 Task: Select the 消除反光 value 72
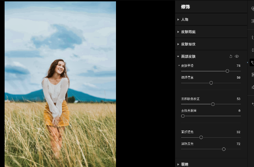point(238,144)
